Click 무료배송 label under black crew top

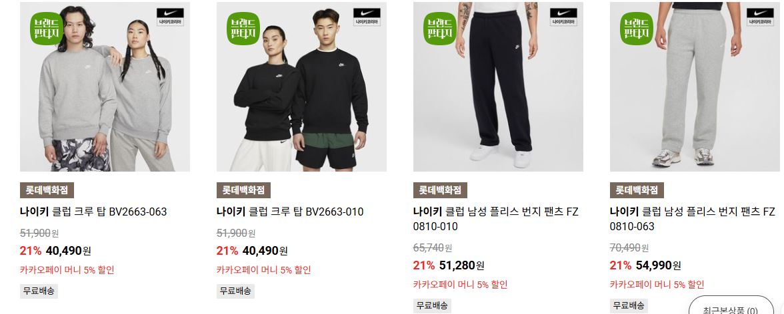235,291
